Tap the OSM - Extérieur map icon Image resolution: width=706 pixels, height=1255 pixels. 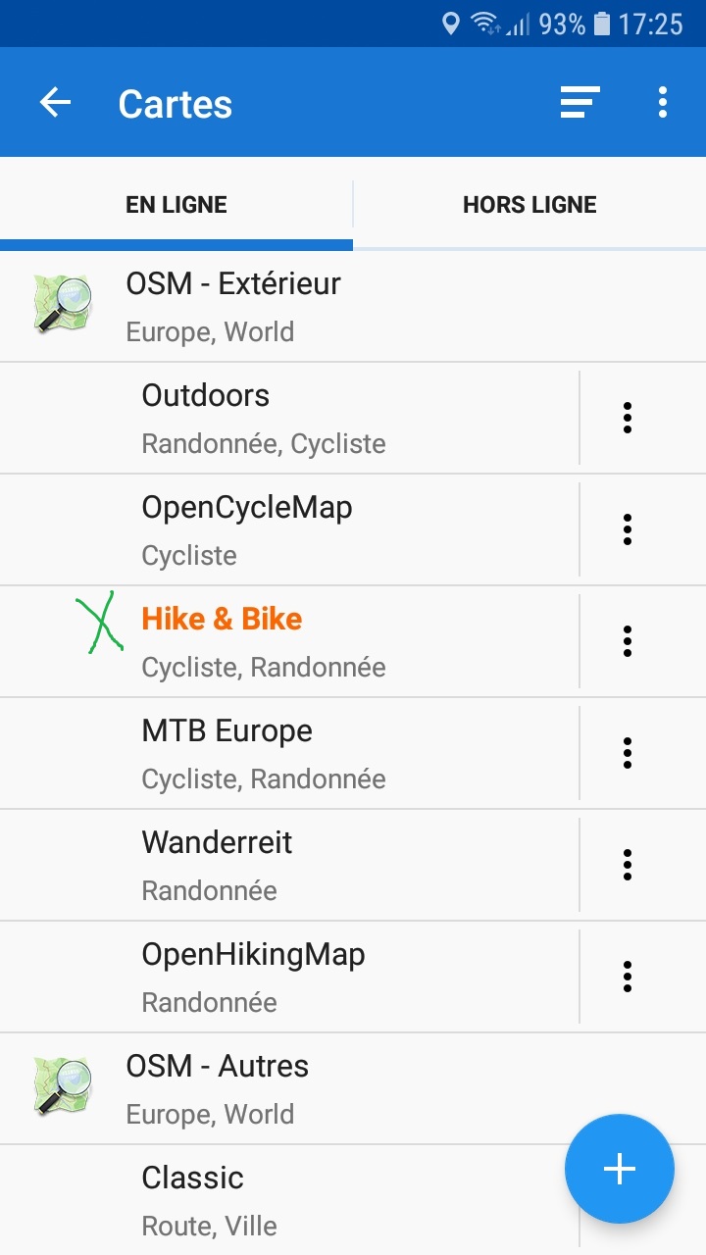[63, 304]
